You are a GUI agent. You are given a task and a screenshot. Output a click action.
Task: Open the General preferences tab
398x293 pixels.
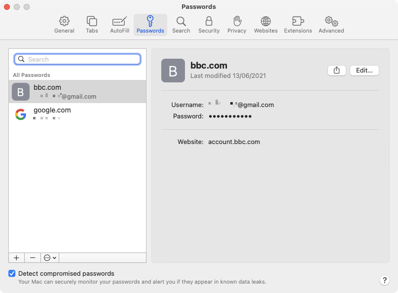64,25
